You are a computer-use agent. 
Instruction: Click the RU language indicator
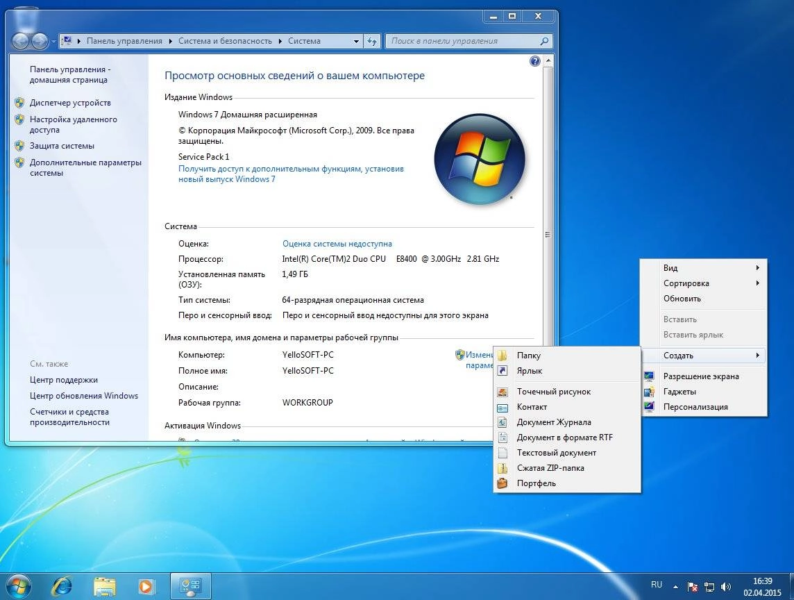tap(657, 585)
